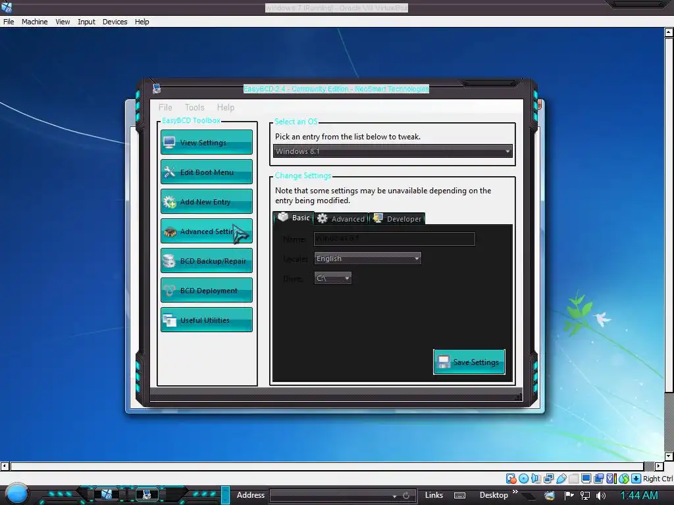Viewport: 674px width, 505px height.
Task: Open the View Settings toolbox button
Action: click(206, 142)
